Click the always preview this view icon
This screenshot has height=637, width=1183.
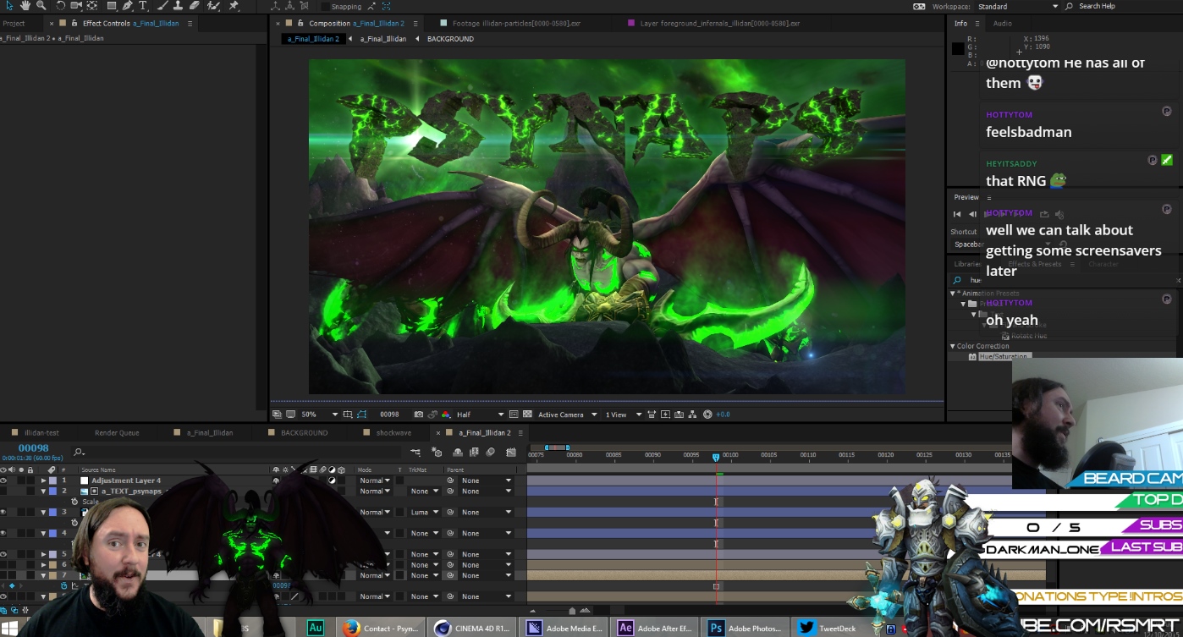tap(276, 415)
